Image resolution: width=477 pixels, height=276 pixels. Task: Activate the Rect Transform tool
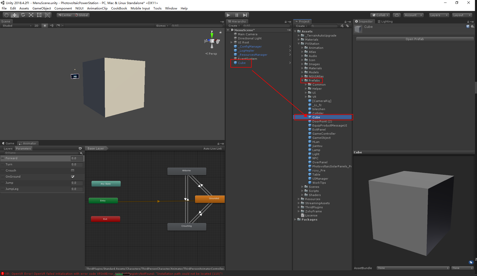pos(39,15)
